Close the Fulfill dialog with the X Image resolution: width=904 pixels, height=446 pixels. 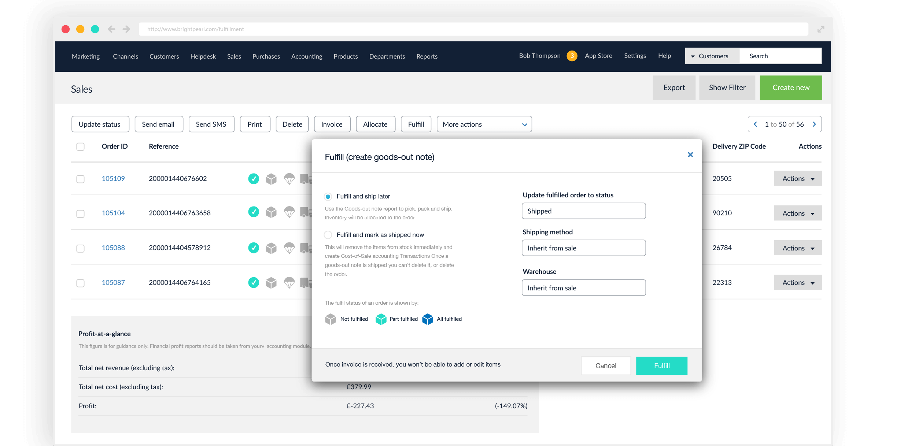pyautogui.click(x=690, y=155)
